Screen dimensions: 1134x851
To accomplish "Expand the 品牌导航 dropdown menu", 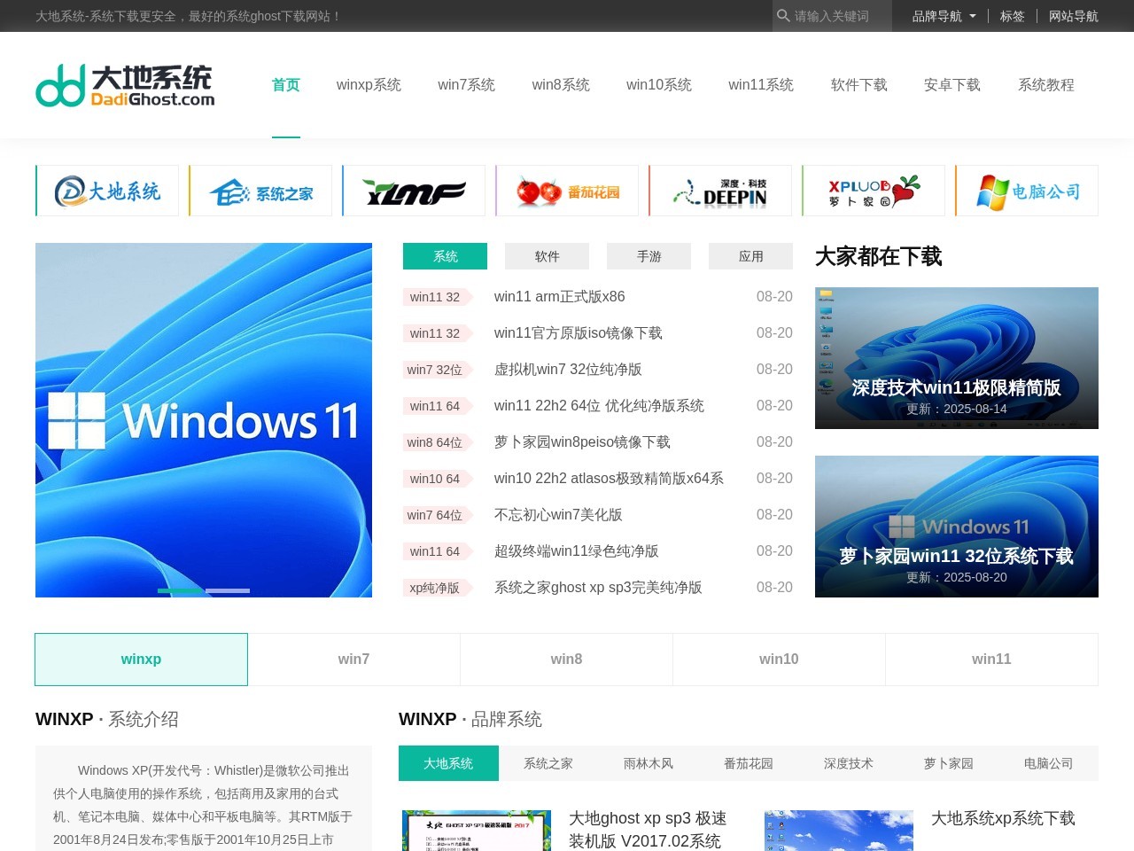I will pyautogui.click(x=944, y=16).
